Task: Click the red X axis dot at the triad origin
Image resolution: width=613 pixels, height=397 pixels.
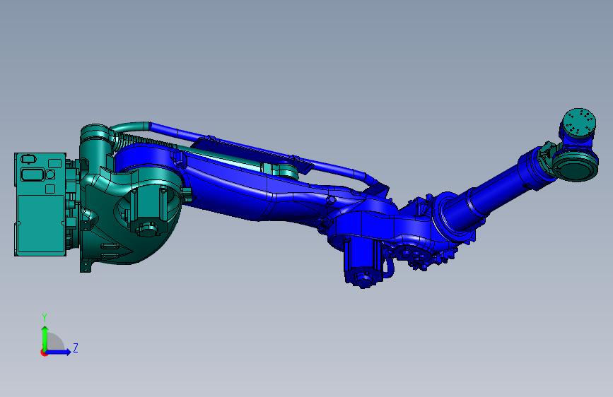Action: tap(44, 352)
